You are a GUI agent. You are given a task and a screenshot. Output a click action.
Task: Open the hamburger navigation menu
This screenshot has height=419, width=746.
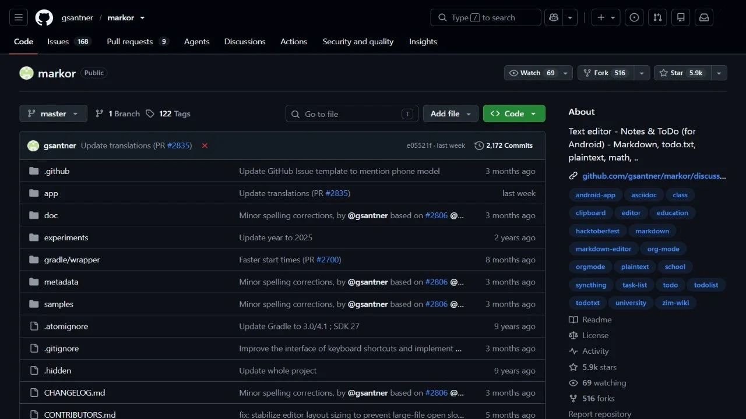point(19,17)
